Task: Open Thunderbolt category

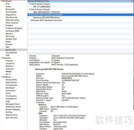Action: click(x=11, y=53)
